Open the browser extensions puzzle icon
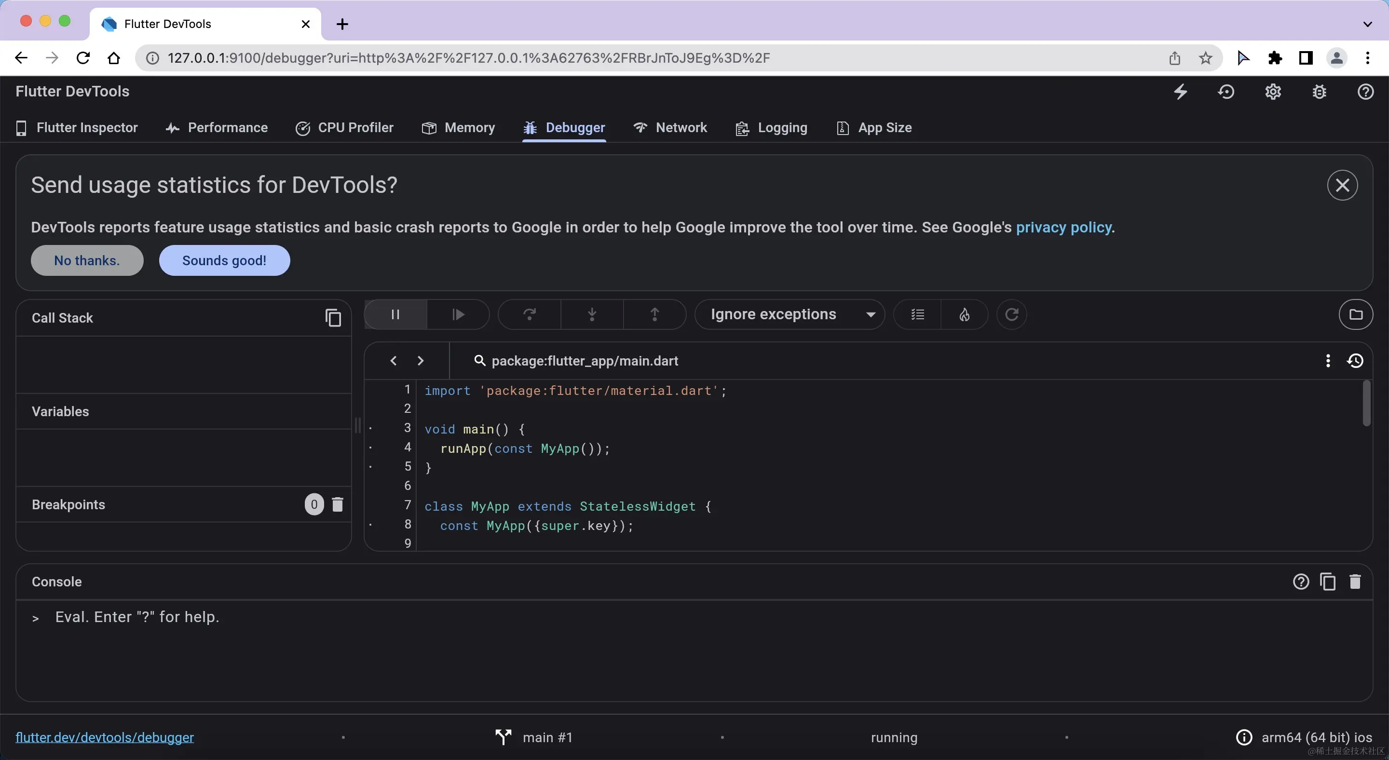Screen dimensions: 1389x760 (x=1275, y=58)
